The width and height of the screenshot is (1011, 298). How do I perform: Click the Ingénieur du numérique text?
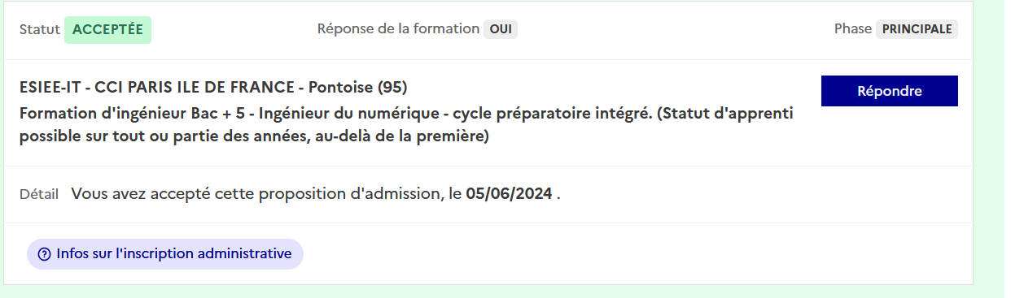point(319,112)
